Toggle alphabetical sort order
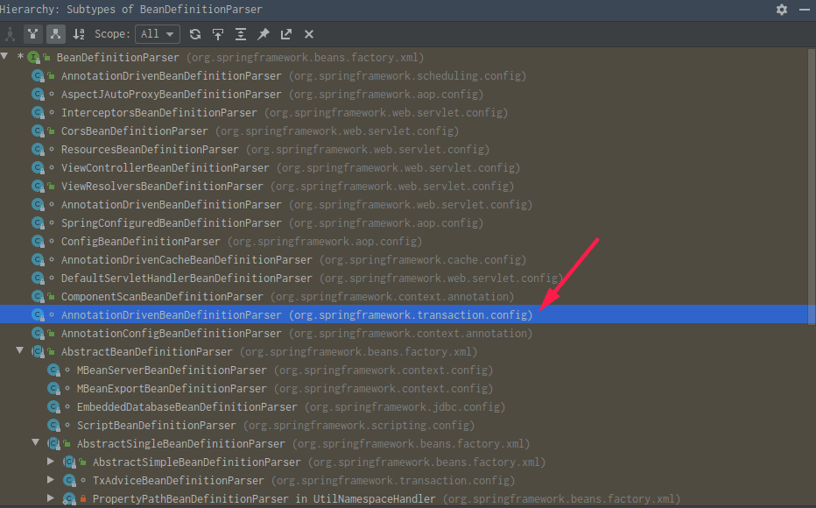This screenshot has height=508, width=816. click(x=79, y=34)
